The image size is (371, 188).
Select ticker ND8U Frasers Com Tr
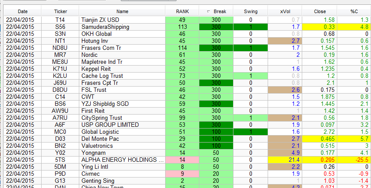coord(60,48)
